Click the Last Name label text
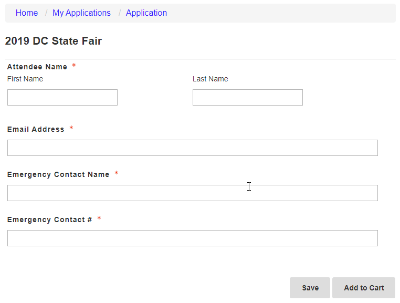The height and width of the screenshot is (303, 400). [x=210, y=79]
